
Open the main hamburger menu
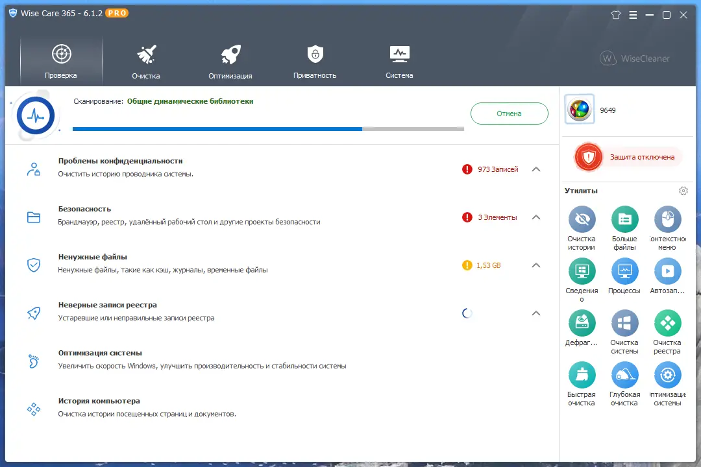tap(633, 14)
